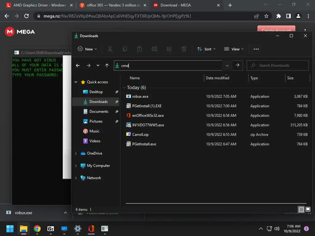Screen dimensions: 315x236
Task: Click the Share icon in Explorer toolbar
Action: [x=169, y=49]
